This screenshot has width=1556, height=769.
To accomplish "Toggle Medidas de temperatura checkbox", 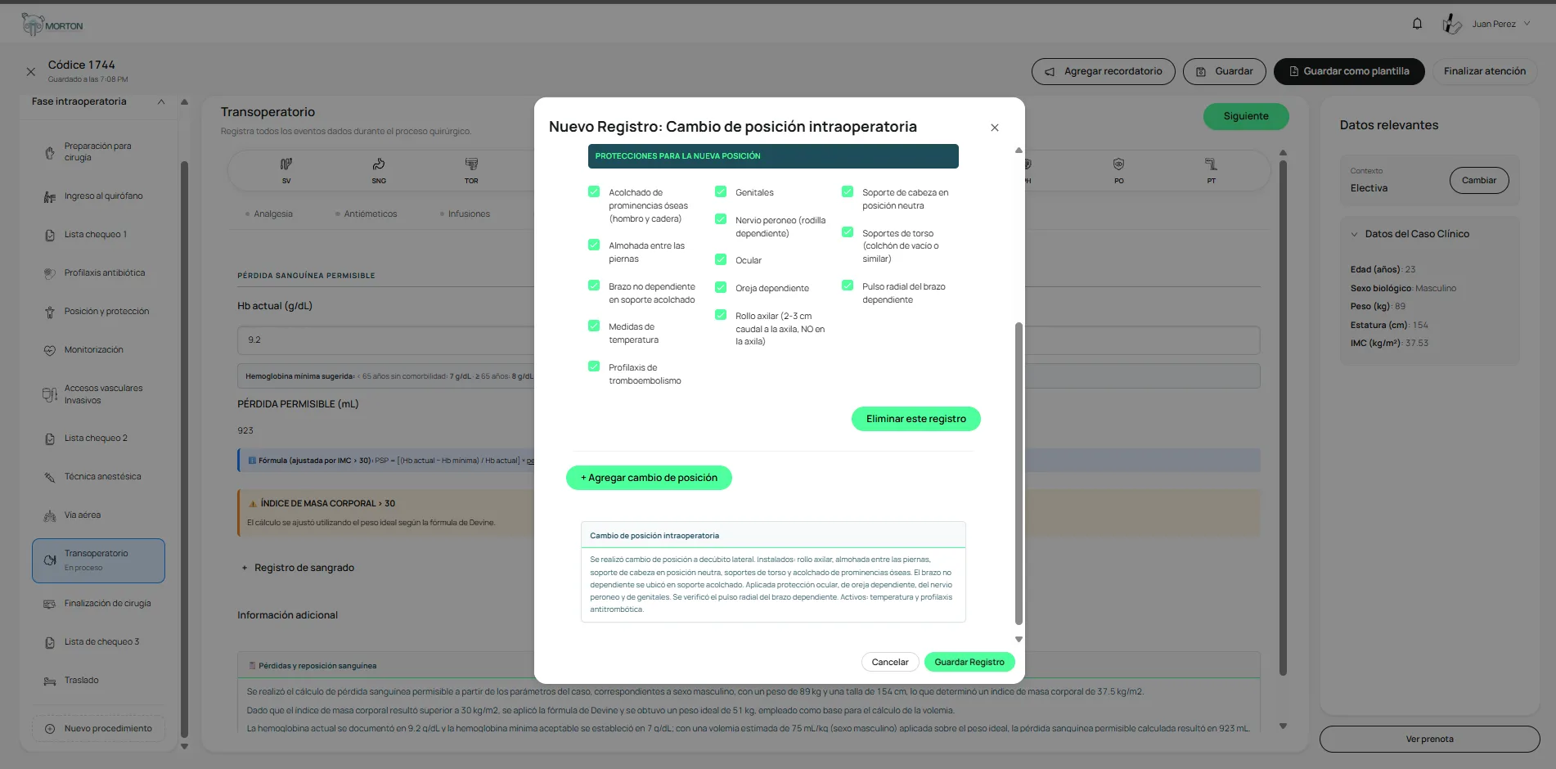I will [x=594, y=326].
